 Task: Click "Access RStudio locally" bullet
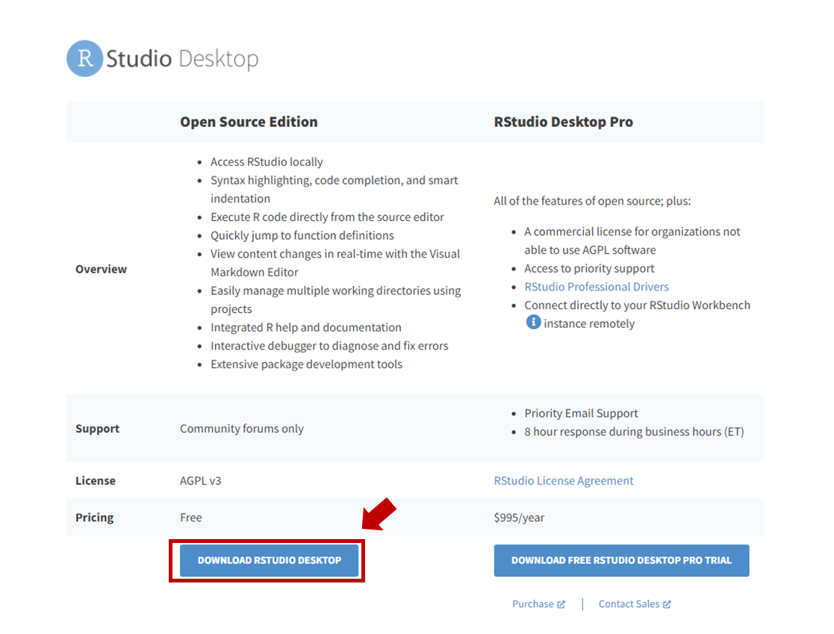pyautogui.click(x=267, y=162)
